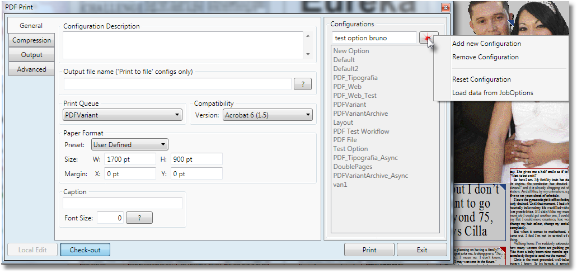This screenshot has height=273, width=577.
Task: Select Reset Configuration menu entry
Action: (481, 79)
